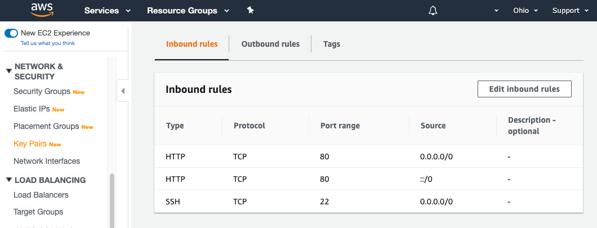The width and height of the screenshot is (597, 228).
Task: Open the notifications bell
Action: pos(433,11)
